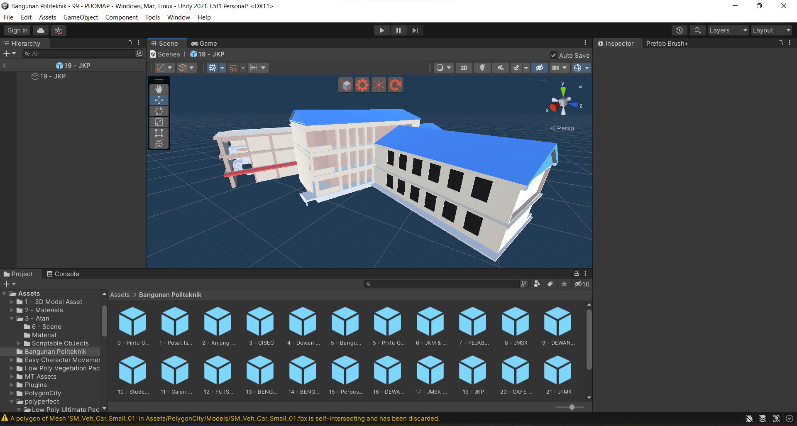Switch to the Console tab
797x426 pixels.
[63, 274]
